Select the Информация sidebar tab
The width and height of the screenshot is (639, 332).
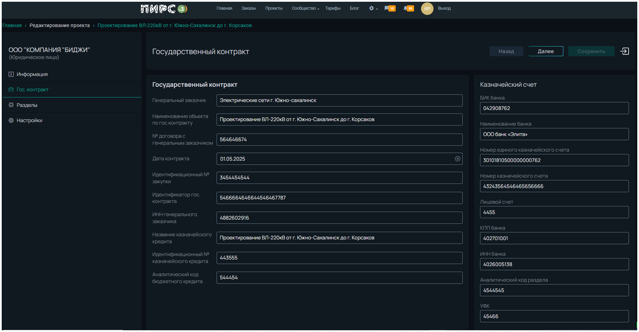(x=72, y=74)
